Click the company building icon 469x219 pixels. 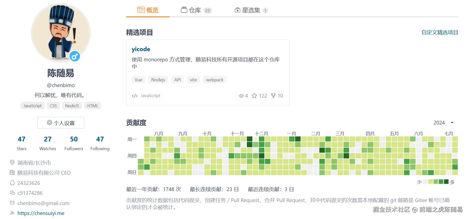(x=12, y=173)
